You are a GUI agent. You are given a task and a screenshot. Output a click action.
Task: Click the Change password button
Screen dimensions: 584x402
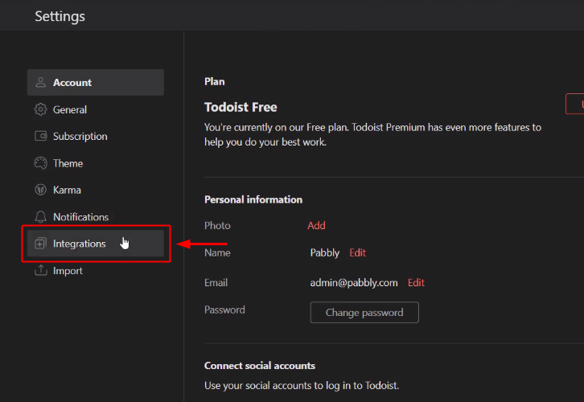click(364, 312)
